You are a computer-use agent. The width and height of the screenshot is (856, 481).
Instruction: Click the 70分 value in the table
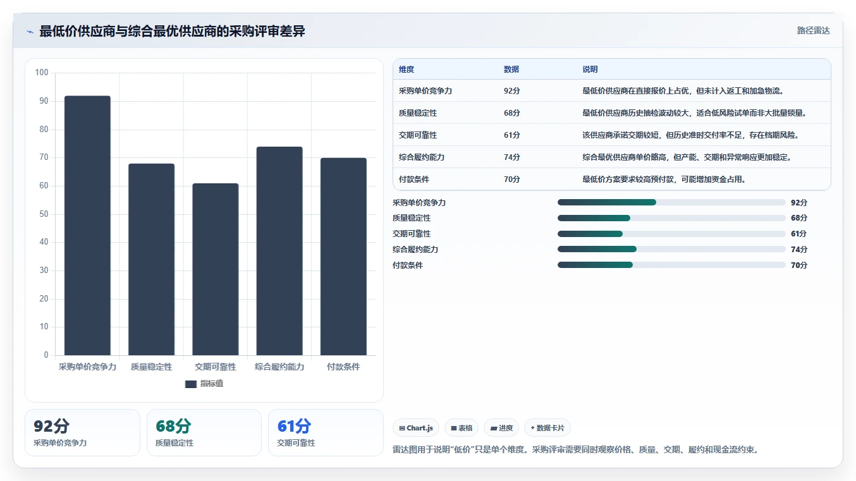point(512,180)
